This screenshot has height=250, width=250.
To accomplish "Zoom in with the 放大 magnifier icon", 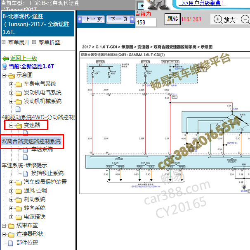I will click(x=218, y=19).
